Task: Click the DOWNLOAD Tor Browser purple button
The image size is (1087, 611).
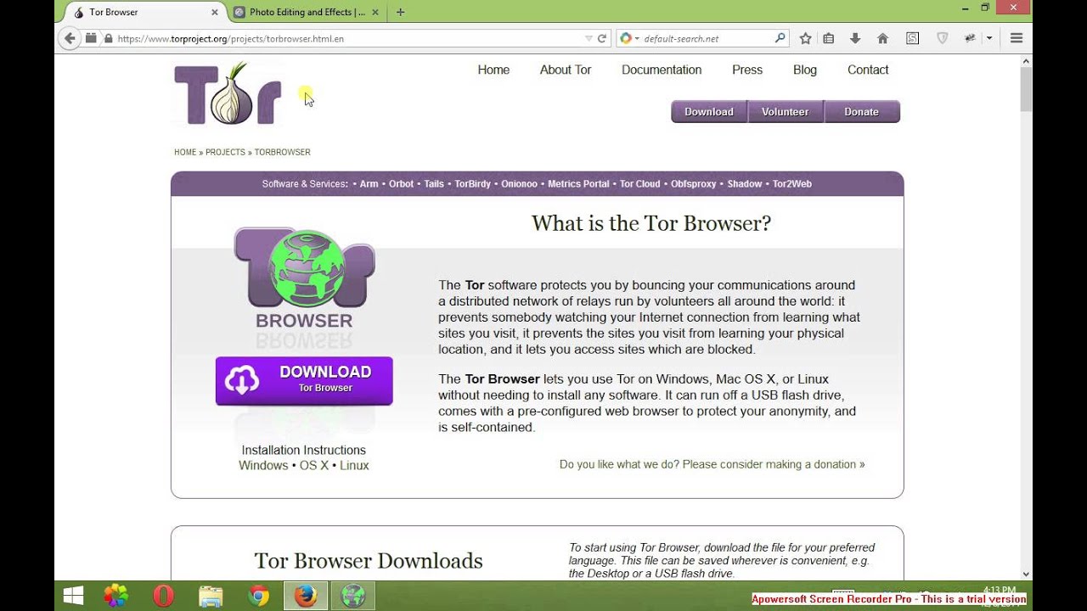Action: point(304,380)
